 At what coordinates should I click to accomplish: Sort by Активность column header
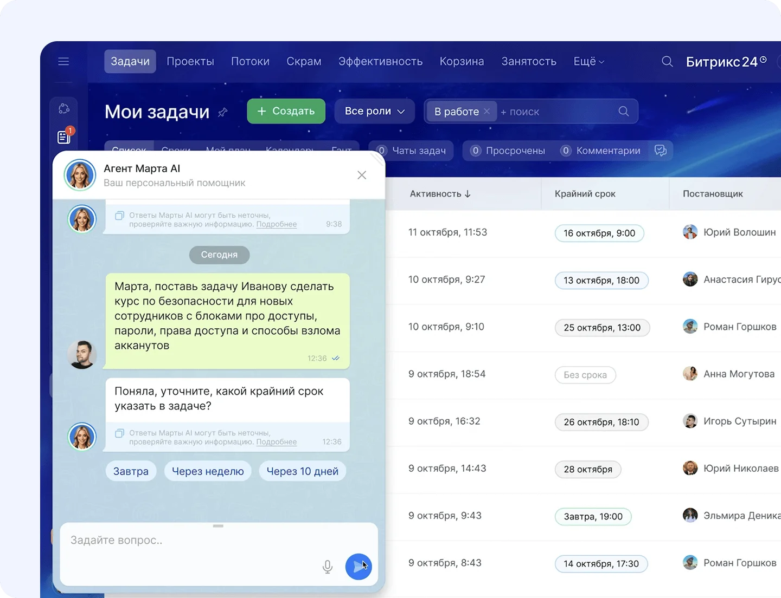(x=440, y=194)
